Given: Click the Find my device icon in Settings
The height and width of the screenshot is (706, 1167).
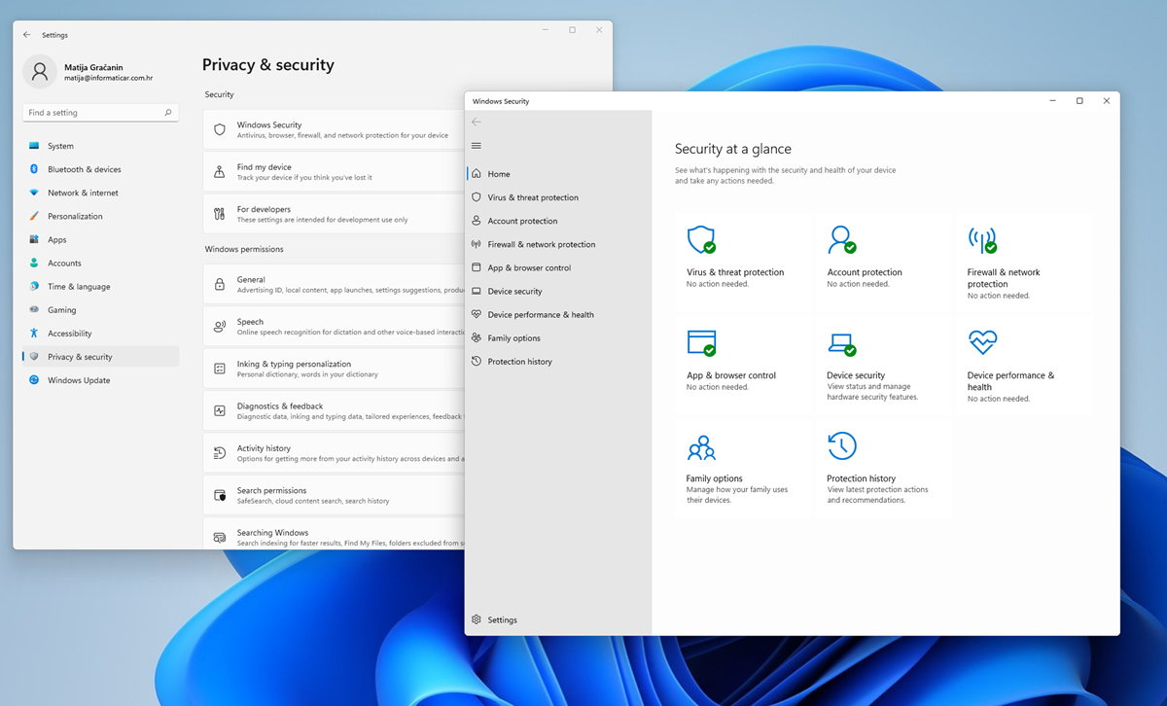Looking at the screenshot, I should click(x=220, y=172).
